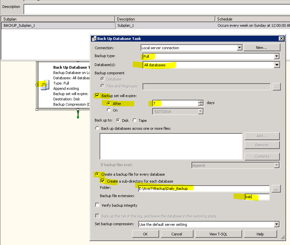Open the Set backup compression dropdown
The width and height of the screenshot is (290, 245).
click(276, 224)
